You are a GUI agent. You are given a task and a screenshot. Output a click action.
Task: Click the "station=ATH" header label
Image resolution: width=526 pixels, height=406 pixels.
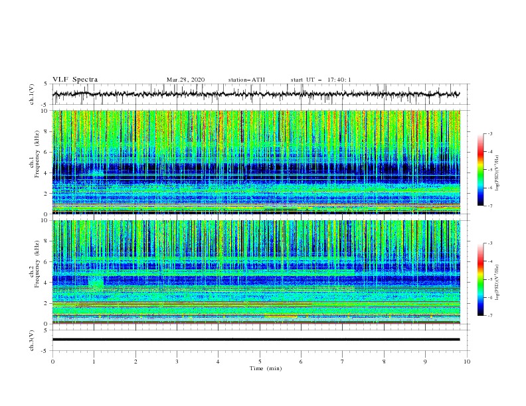(x=246, y=80)
